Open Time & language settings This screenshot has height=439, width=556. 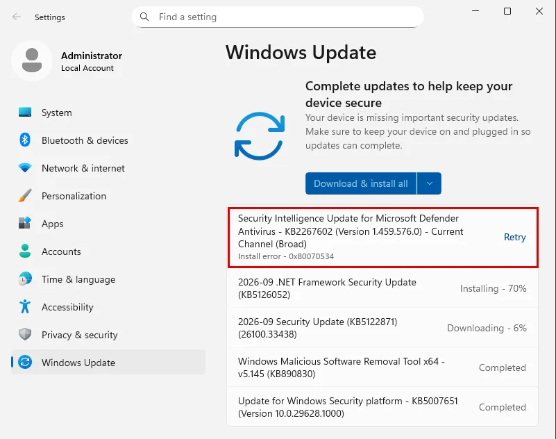[x=108, y=279]
